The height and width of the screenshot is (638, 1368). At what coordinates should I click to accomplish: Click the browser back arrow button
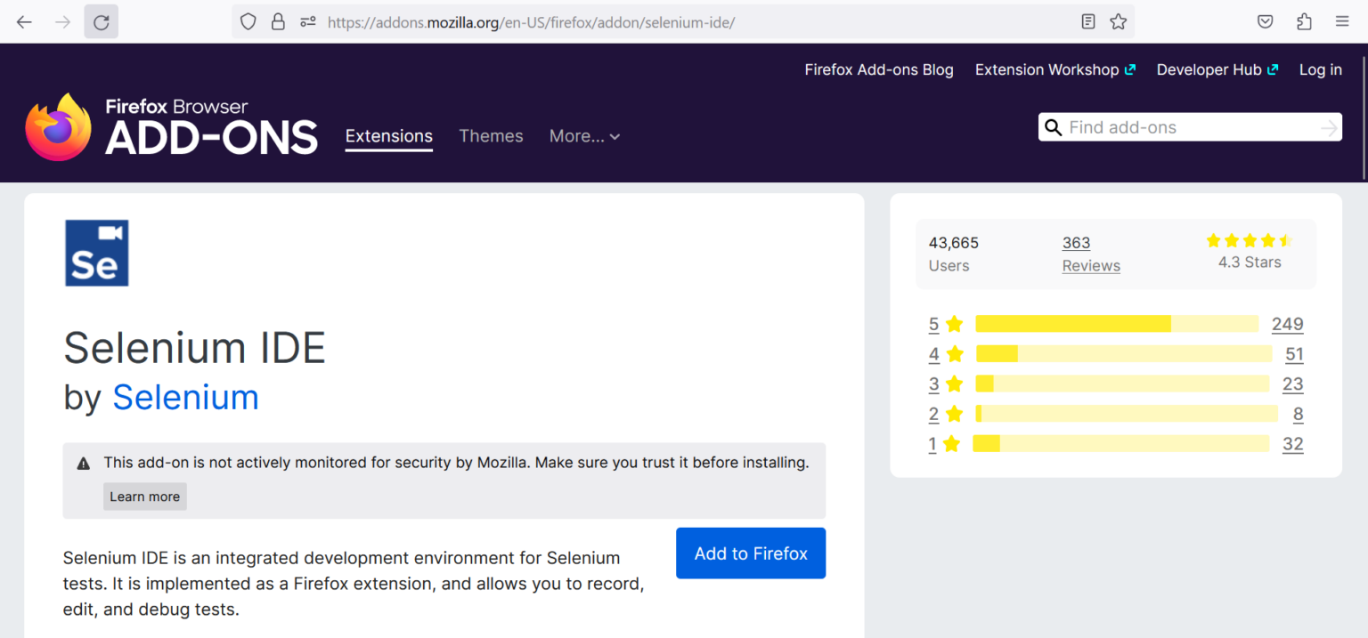coord(24,22)
